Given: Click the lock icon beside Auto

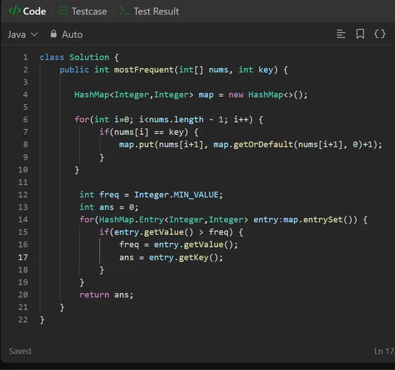Looking at the screenshot, I should point(53,34).
